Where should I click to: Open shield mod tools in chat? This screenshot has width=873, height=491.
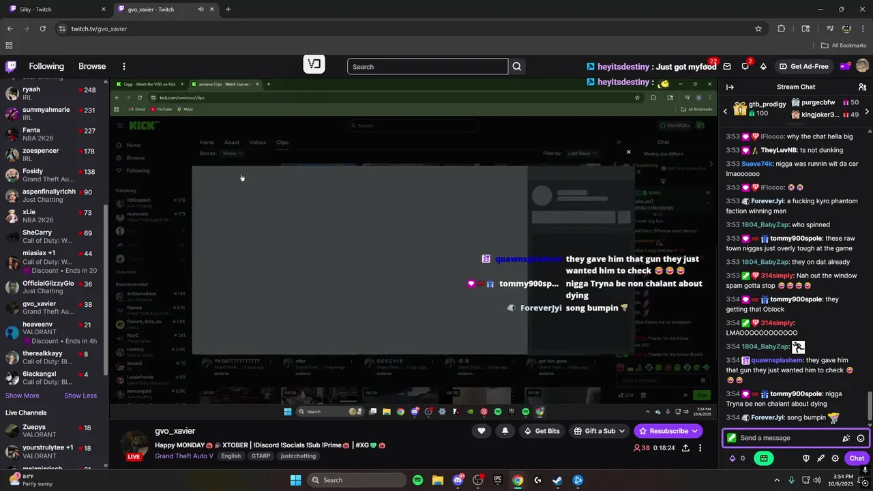[806, 458]
